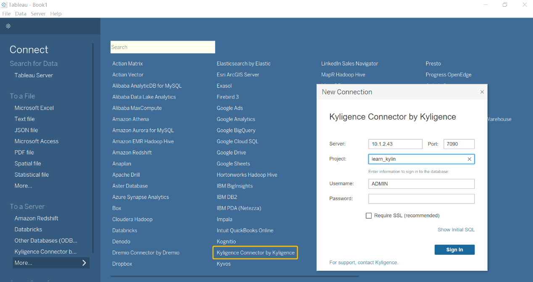Focus the connector Search box
533x282 pixels.
pos(163,47)
